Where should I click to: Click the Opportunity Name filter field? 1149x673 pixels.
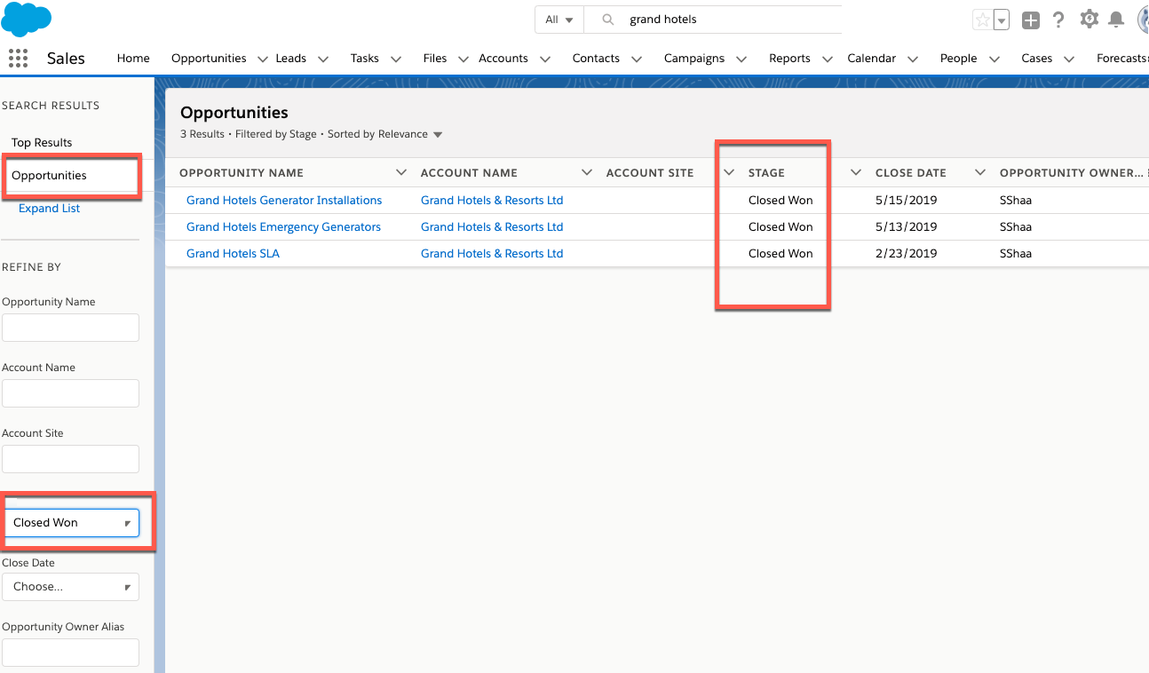[x=71, y=328]
